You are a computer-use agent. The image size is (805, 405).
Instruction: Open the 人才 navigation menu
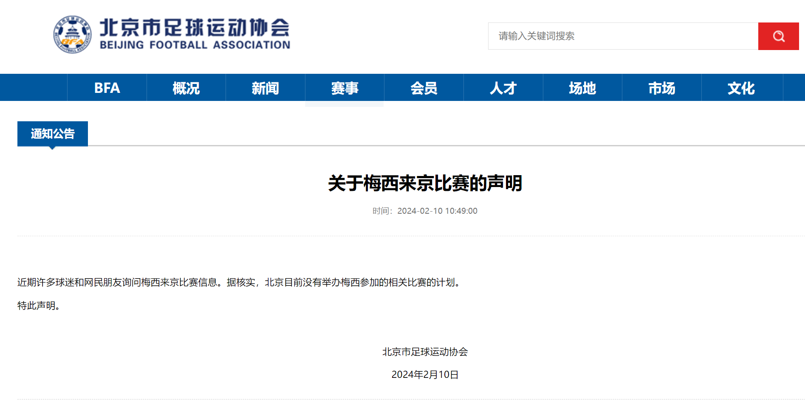[503, 88]
